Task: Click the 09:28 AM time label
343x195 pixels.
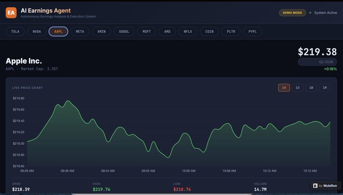Action: (27, 171)
